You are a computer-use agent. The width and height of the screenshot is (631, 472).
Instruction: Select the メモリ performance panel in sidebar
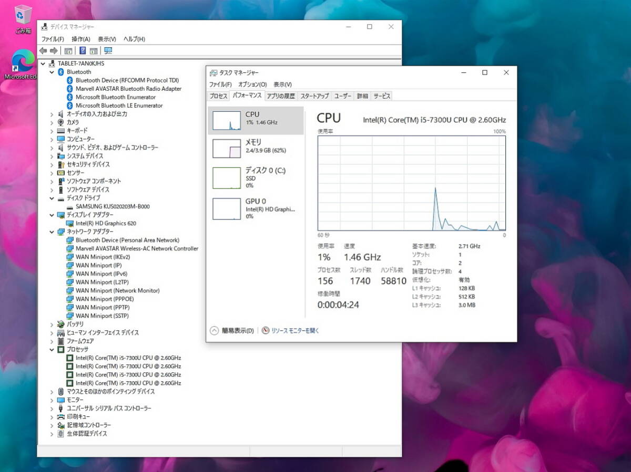256,148
